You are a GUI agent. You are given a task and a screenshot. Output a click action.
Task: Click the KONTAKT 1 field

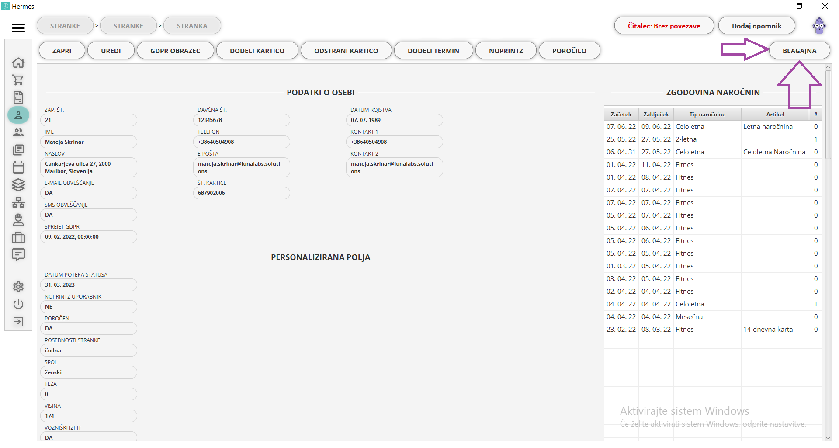[x=395, y=142]
